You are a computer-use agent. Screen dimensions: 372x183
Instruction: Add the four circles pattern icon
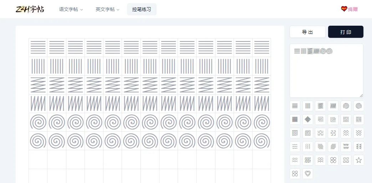333,160
